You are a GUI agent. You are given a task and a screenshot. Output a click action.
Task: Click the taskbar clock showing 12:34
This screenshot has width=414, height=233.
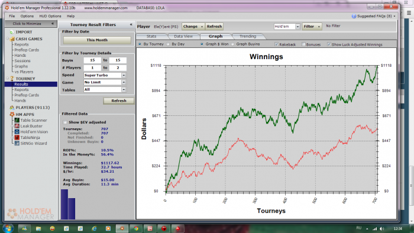(397, 228)
